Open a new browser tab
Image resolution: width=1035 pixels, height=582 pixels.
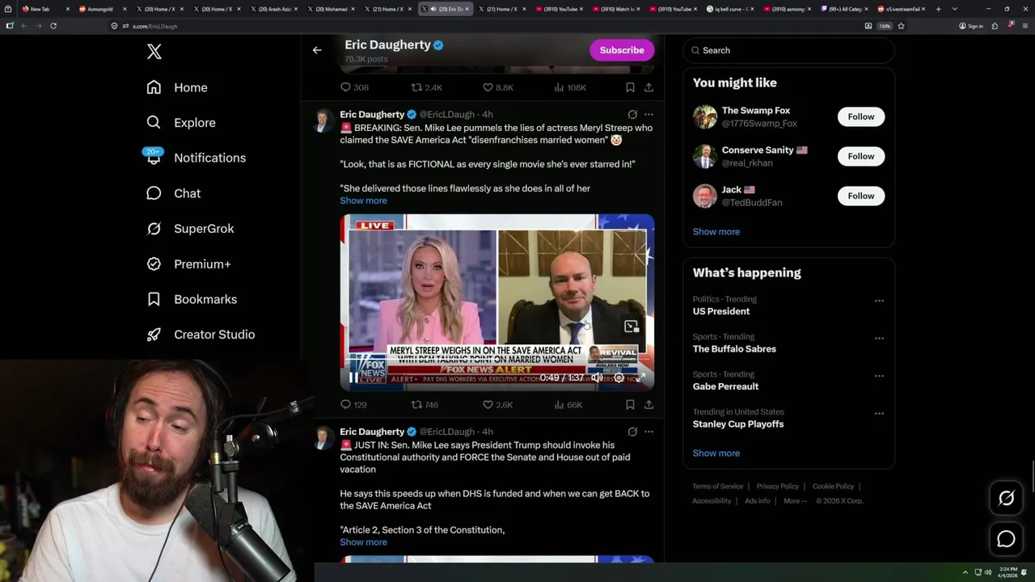[x=938, y=9]
